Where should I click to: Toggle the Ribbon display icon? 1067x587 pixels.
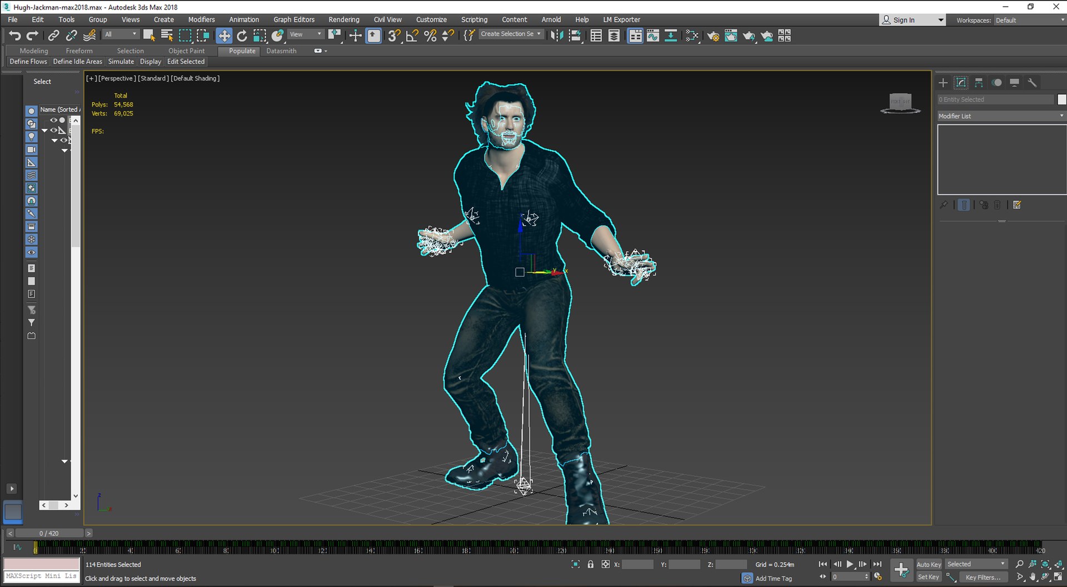pyautogui.click(x=635, y=36)
